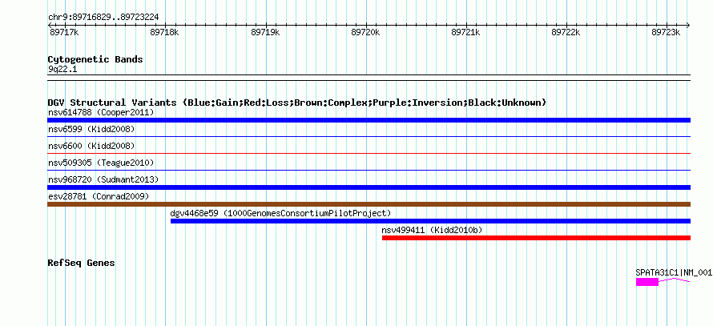The image size is (713, 326).
Task: Click the magenta SPATA31C1 intron connector line
Action: (x=675, y=280)
